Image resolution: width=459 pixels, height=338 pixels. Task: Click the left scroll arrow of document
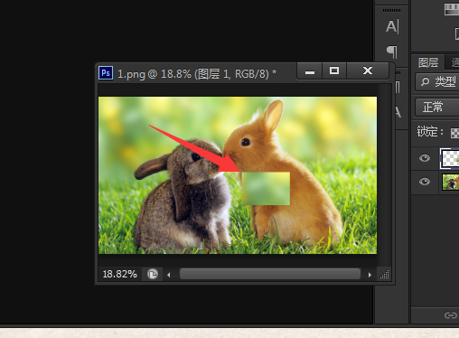tap(169, 275)
